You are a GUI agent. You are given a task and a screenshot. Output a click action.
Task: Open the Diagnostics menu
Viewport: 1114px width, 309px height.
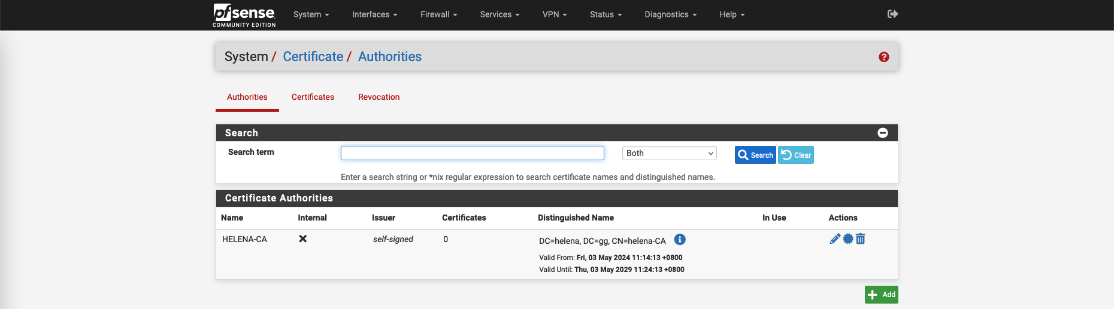click(x=670, y=14)
